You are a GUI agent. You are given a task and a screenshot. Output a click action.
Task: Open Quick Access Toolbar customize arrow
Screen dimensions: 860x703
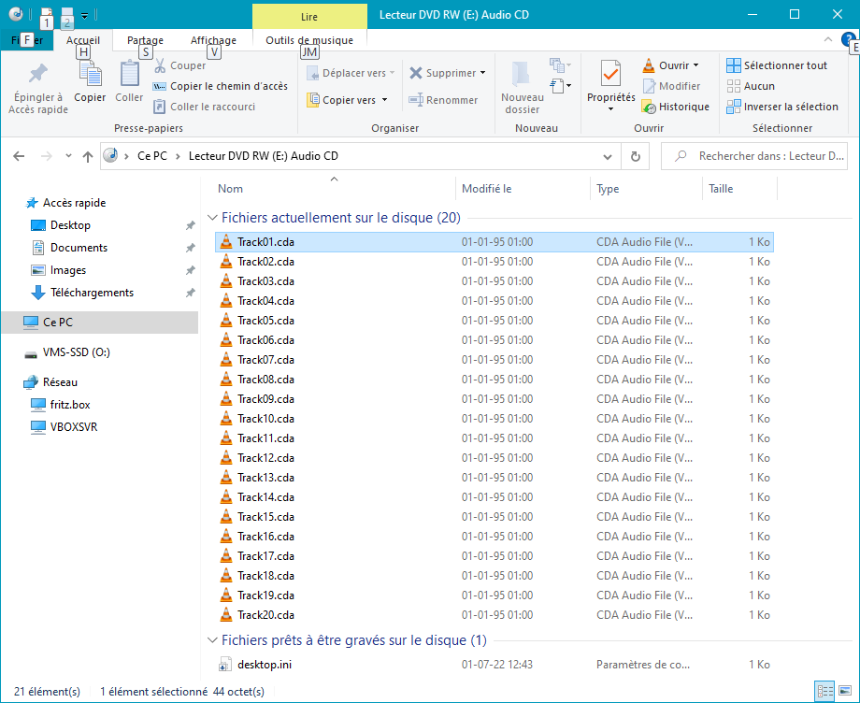click(84, 16)
